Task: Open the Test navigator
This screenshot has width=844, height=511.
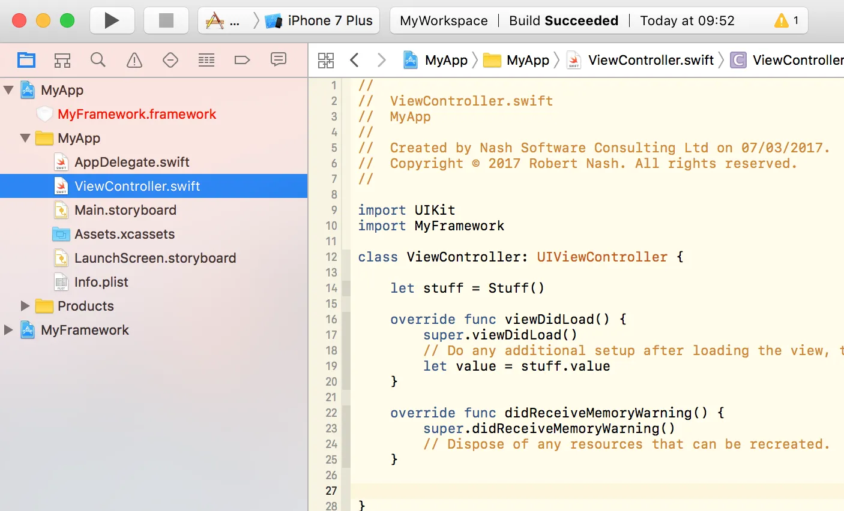Action: point(170,60)
